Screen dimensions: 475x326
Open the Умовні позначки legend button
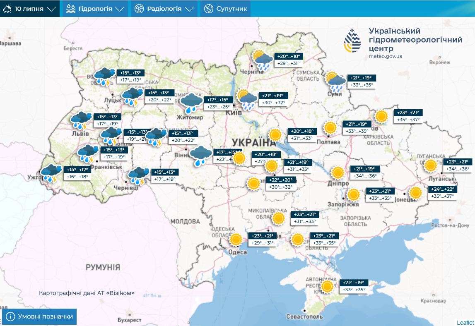(x=40, y=317)
